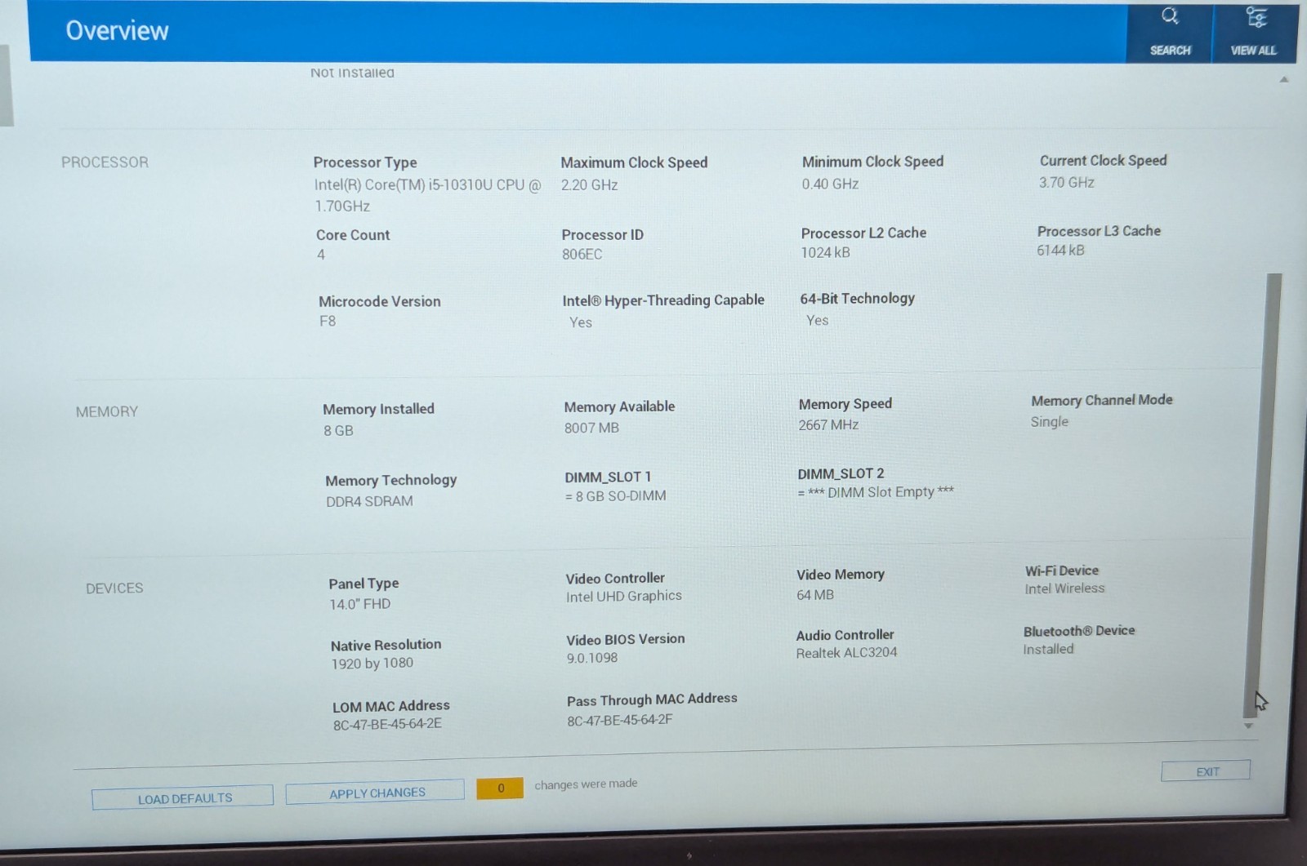Click the Video Controller value Intel UHD Graphics
The height and width of the screenshot is (866, 1307).
(623, 597)
